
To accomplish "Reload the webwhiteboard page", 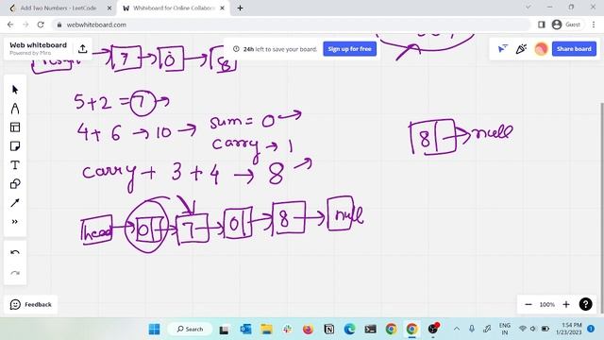I will pos(41,25).
